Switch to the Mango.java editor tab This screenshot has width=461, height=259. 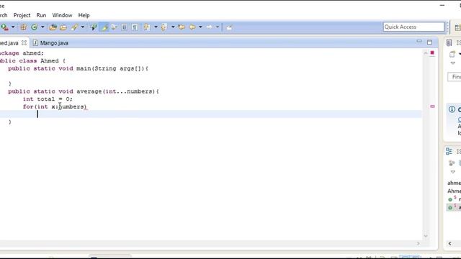[50, 43]
